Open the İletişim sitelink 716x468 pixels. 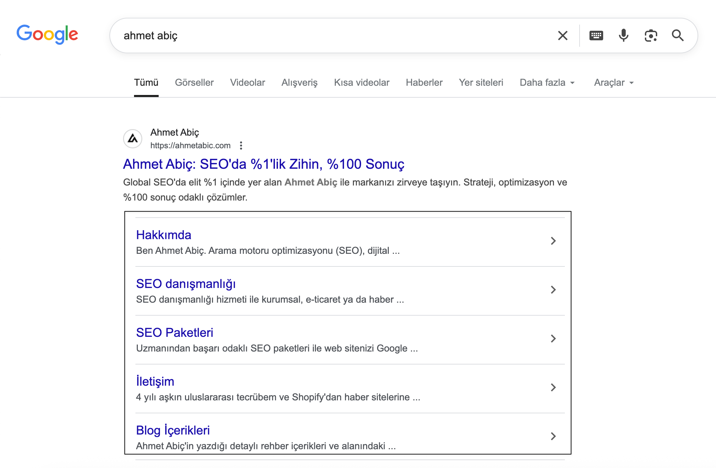coord(155,381)
